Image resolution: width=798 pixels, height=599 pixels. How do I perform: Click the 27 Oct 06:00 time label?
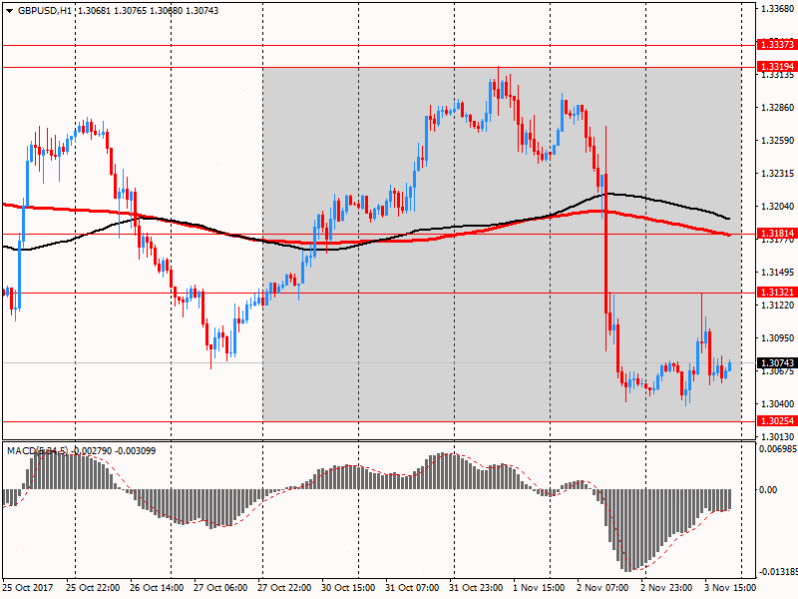click(x=220, y=588)
